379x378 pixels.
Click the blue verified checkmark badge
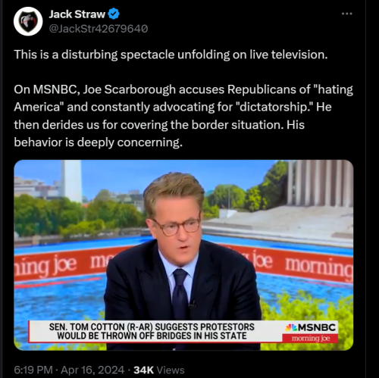click(114, 14)
